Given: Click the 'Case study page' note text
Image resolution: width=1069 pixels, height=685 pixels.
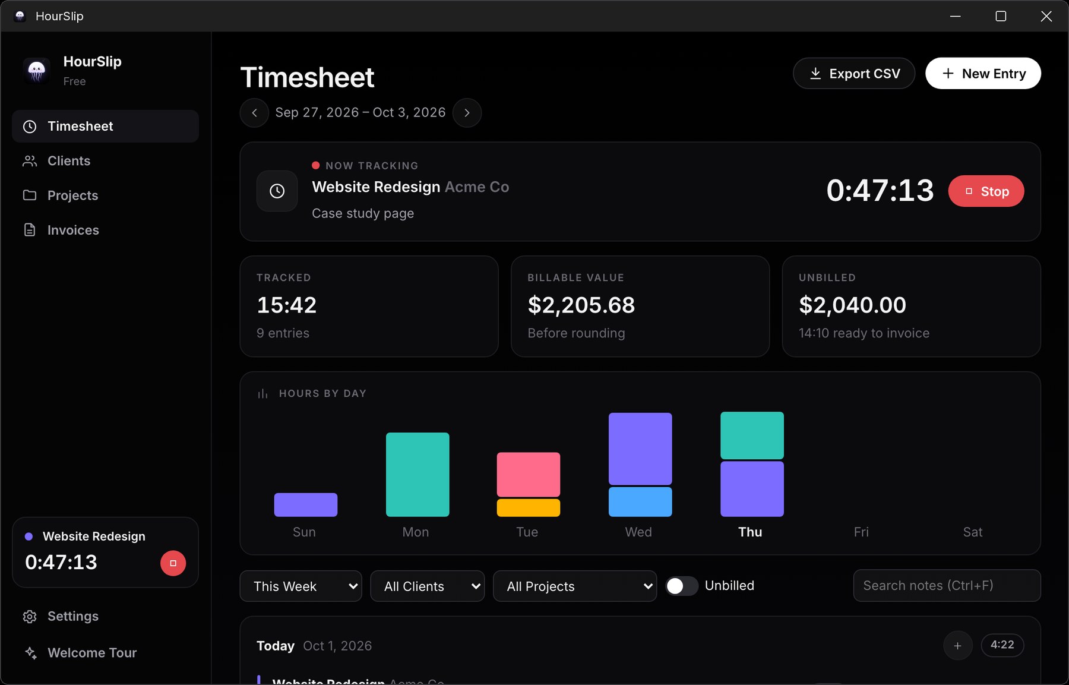Looking at the screenshot, I should pyautogui.click(x=363, y=213).
